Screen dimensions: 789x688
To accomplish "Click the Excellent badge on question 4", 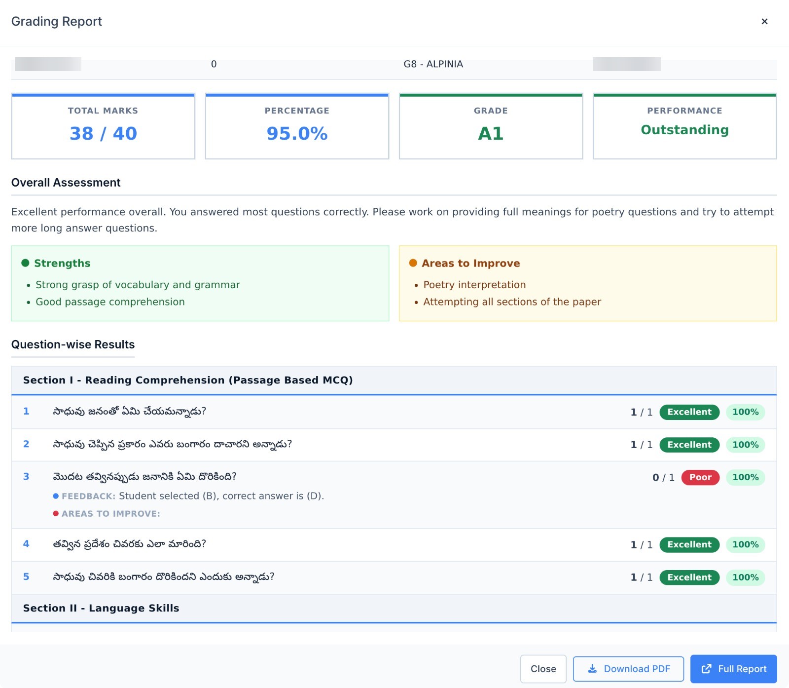I will point(689,545).
